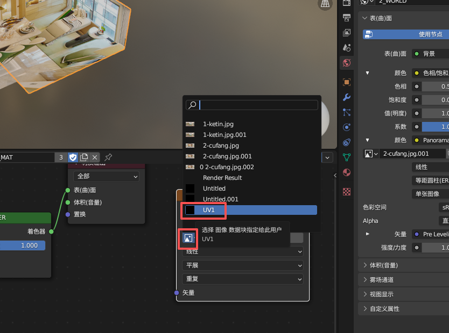This screenshot has height=333, width=449.
Task: Click the image browse icon in node
Action: coord(188,238)
